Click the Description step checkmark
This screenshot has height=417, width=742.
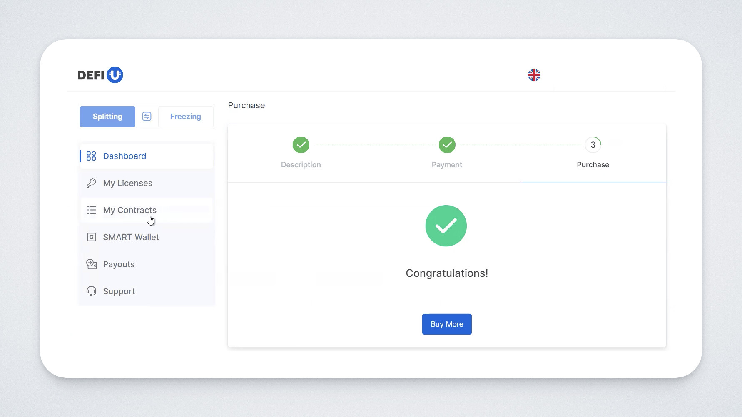pyautogui.click(x=301, y=145)
